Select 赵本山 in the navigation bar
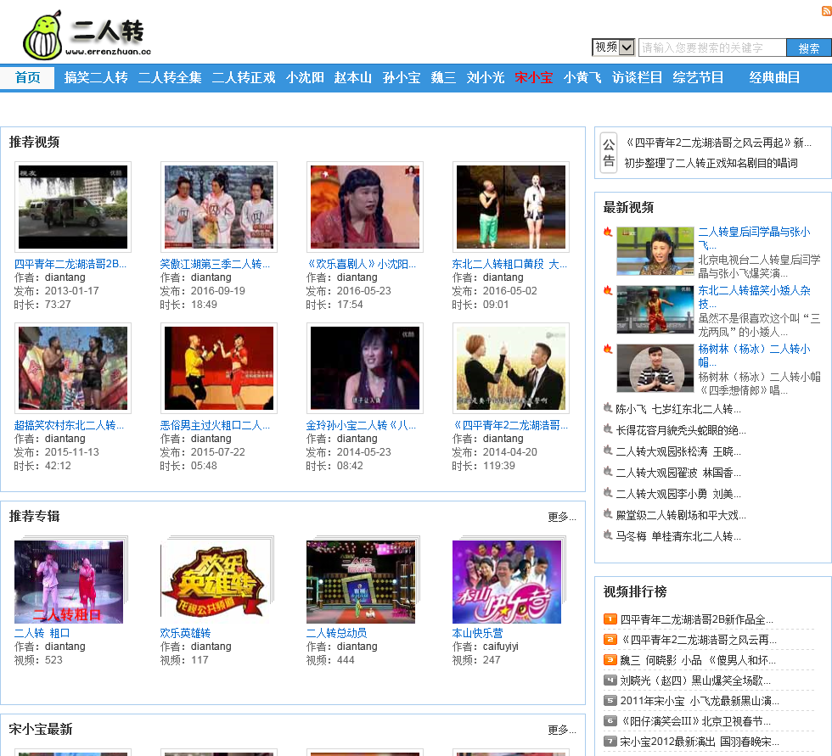 [353, 78]
